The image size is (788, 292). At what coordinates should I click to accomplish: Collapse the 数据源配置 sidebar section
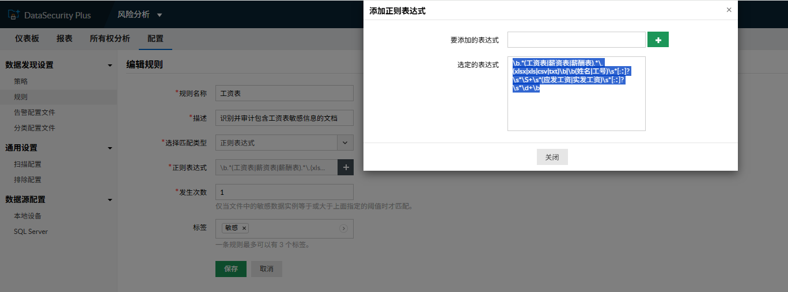point(109,200)
